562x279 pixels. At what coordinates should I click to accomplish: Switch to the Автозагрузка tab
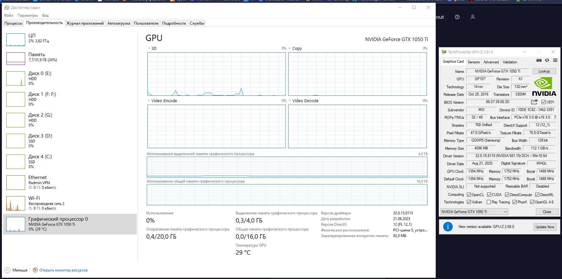point(118,23)
